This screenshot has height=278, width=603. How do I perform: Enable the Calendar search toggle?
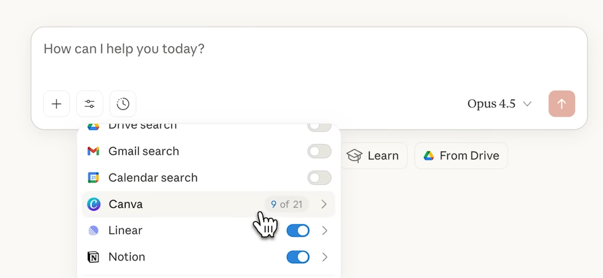(x=319, y=178)
